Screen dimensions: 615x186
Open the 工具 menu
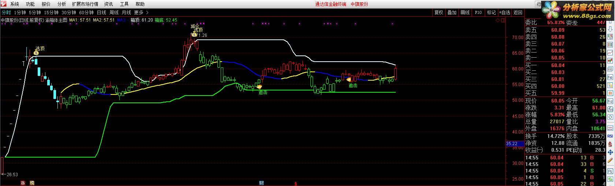point(124,4)
